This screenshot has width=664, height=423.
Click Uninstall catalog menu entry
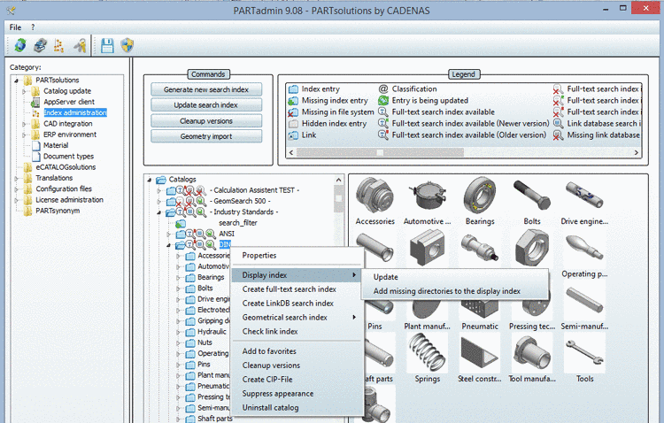coord(270,408)
